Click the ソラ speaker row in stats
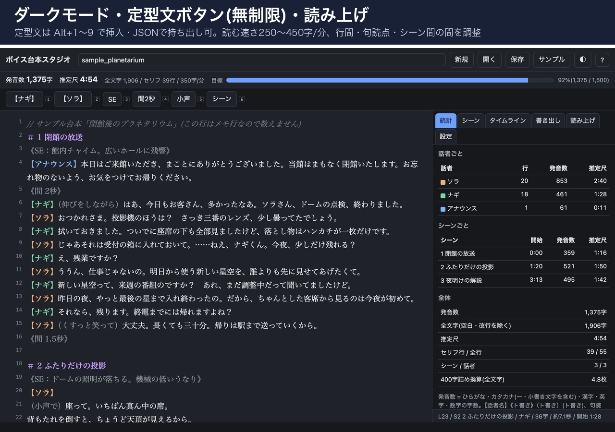The width and height of the screenshot is (615, 432). point(524,181)
